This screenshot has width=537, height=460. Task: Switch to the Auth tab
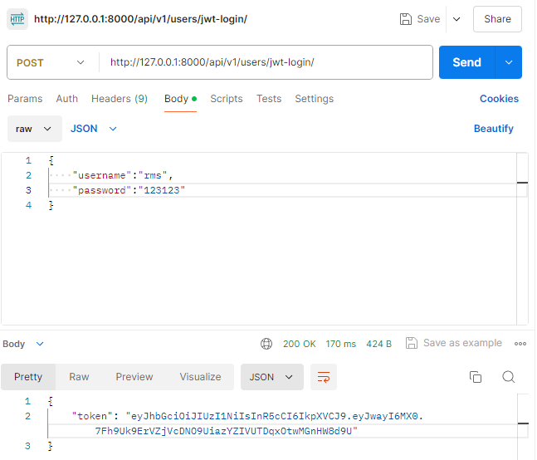click(x=66, y=99)
